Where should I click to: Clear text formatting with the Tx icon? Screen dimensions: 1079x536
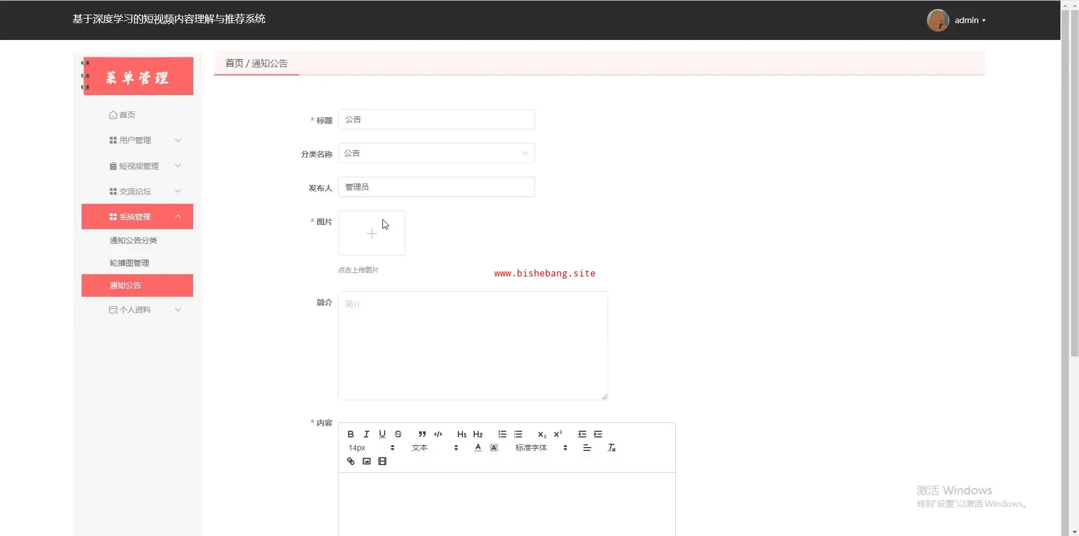[x=612, y=448]
